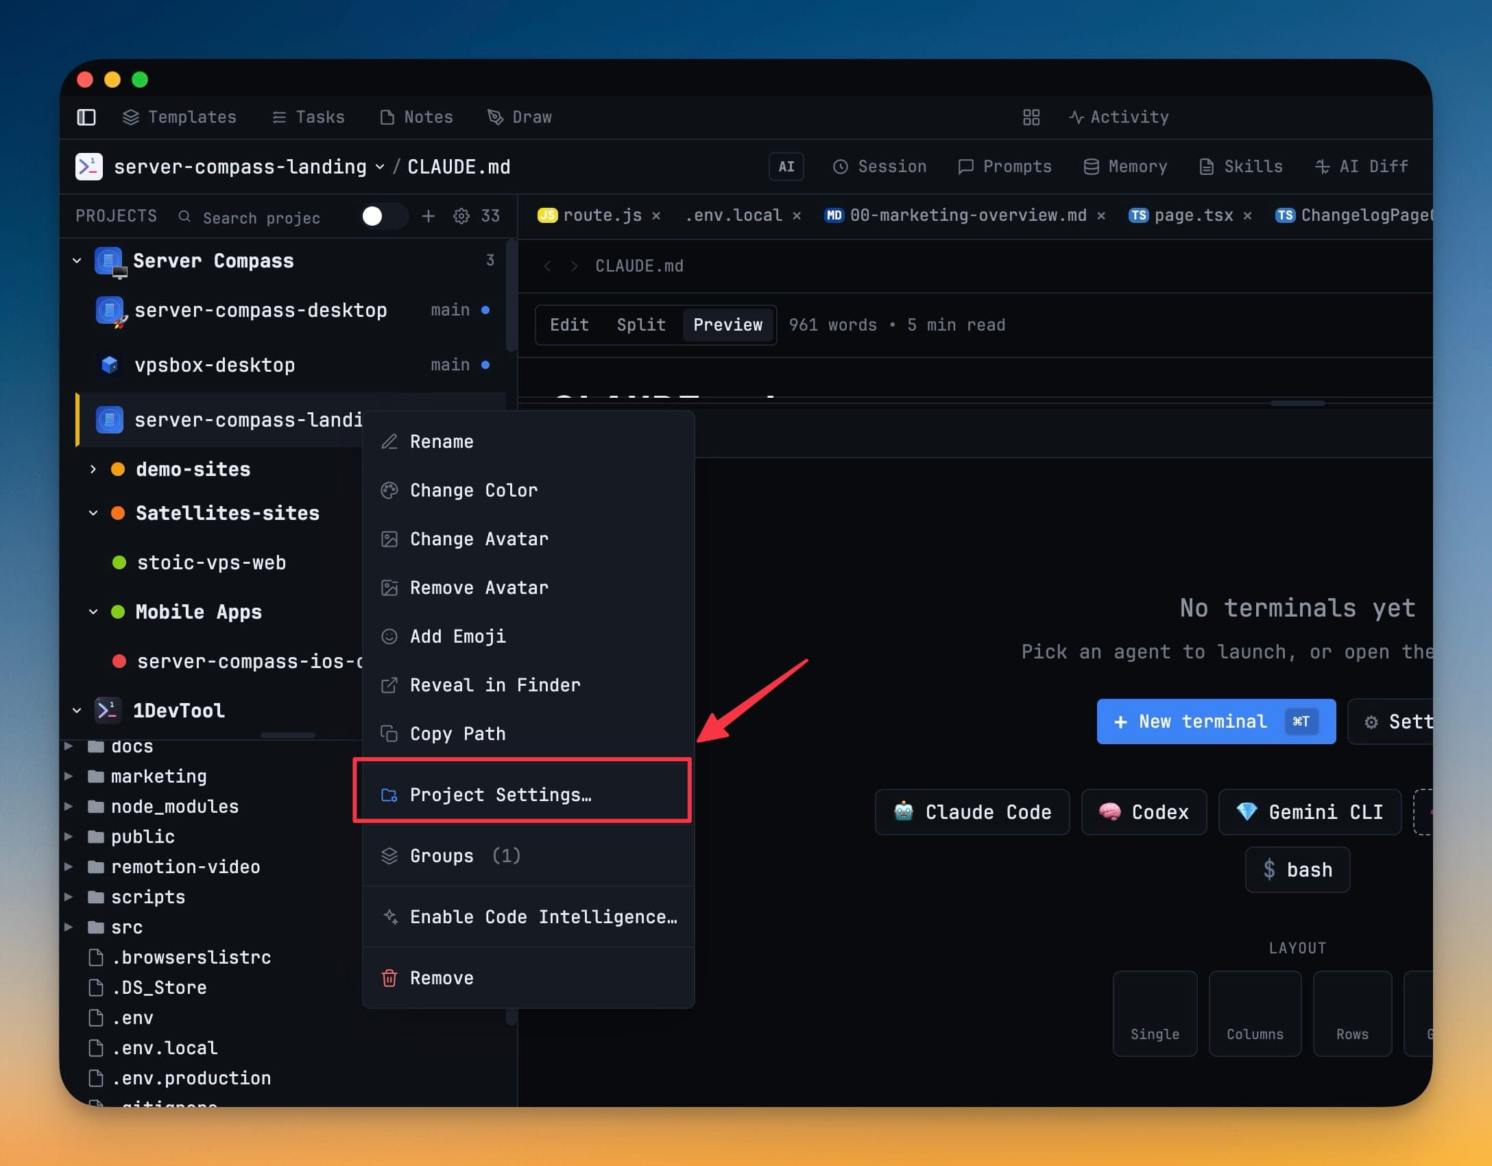Screen dimensions: 1492x1166
Task: Expand the node_modules folder
Action: (69, 807)
